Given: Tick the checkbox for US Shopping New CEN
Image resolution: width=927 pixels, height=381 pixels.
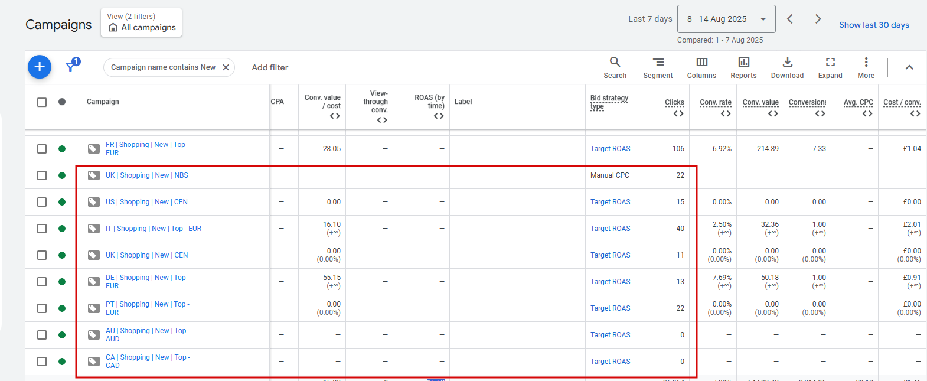Looking at the screenshot, I should coord(42,202).
